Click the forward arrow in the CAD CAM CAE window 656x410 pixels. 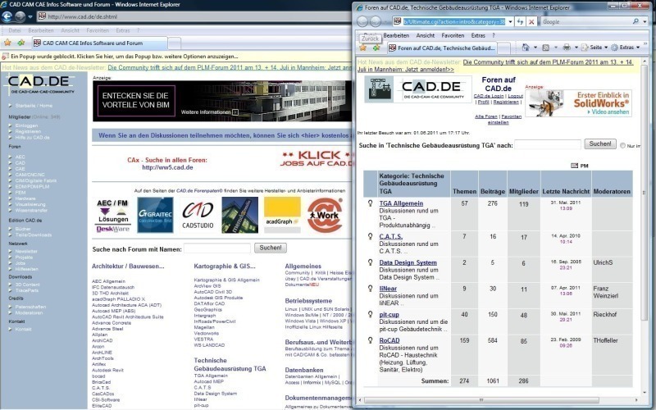tap(20, 16)
